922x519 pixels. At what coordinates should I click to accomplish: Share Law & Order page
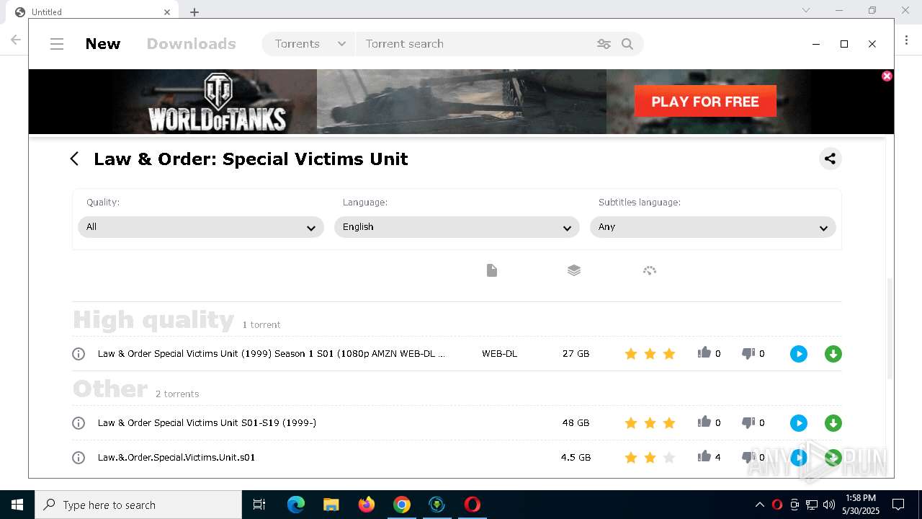830,159
